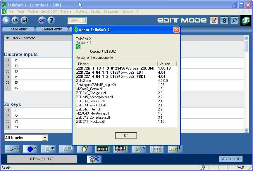Close the About ZelioSoft 2 dialog
Screen dimensions: 253x171
[176, 30]
